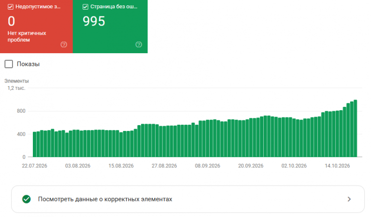
Task: Click the 1,2 тыс. axis label
Action: click(x=16, y=88)
